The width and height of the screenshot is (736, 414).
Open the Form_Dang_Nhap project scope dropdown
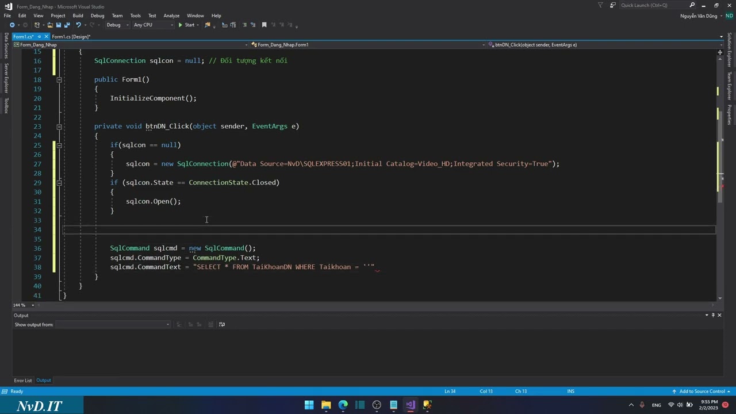click(x=130, y=44)
